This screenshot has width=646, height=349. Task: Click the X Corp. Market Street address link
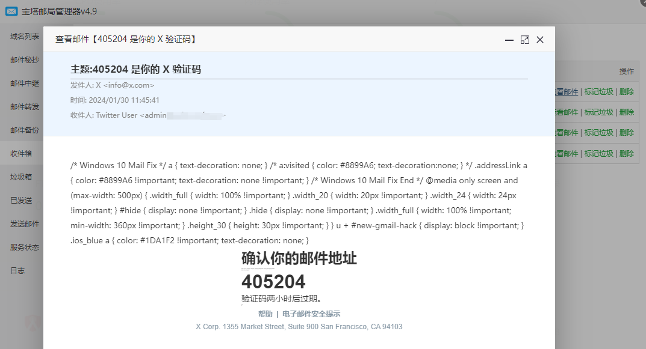299,327
